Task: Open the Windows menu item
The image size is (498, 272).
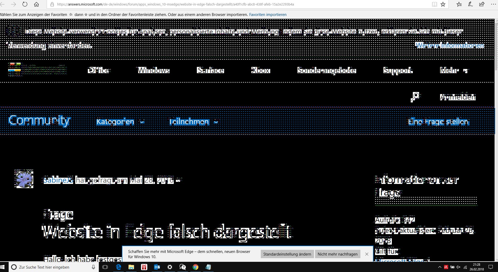Action: pyautogui.click(x=154, y=70)
